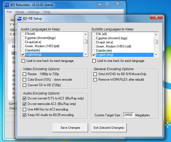171x142 pixels.
Task: Open Help menu in BD Rebuilder
Action: coord(47,12)
